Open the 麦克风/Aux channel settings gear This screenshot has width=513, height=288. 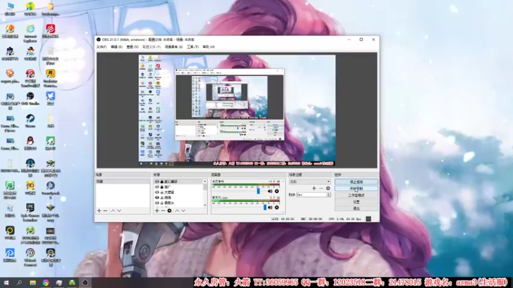click(x=277, y=207)
